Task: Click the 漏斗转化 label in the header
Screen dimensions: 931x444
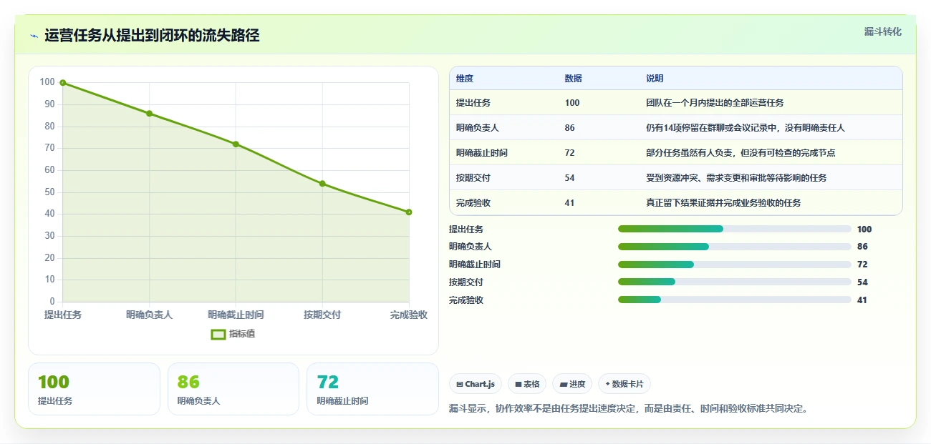Action: tap(882, 31)
